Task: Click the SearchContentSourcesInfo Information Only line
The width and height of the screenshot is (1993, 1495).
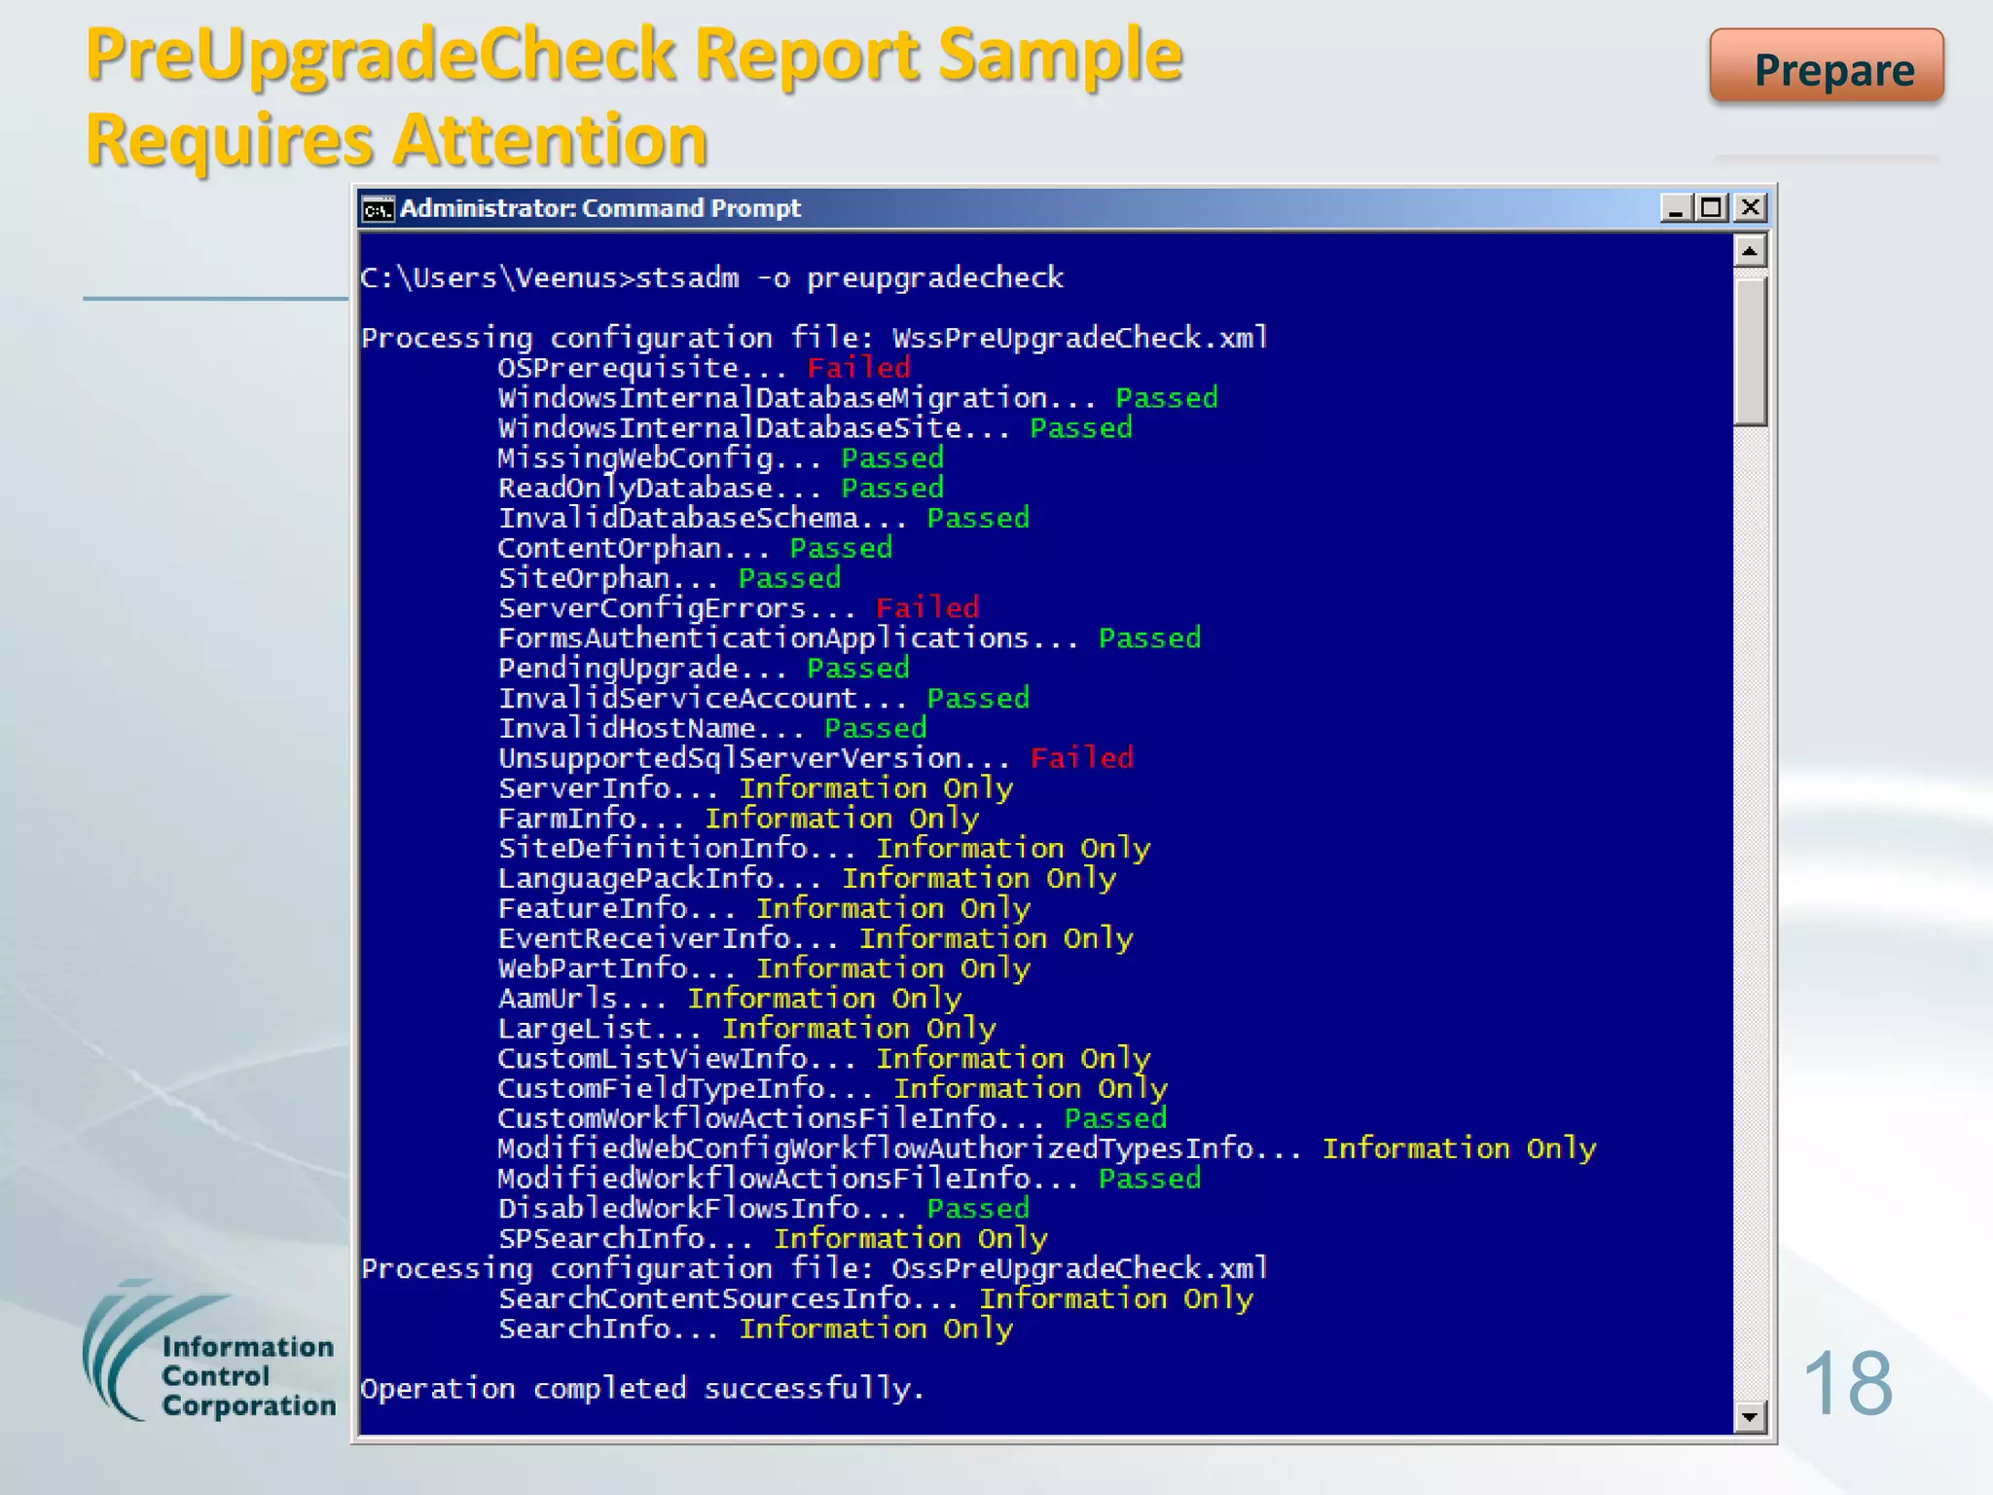Action: (x=875, y=1299)
